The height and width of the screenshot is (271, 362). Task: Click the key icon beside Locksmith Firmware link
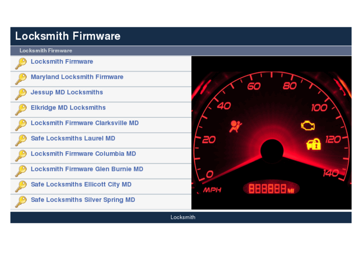pyautogui.click(x=21, y=64)
